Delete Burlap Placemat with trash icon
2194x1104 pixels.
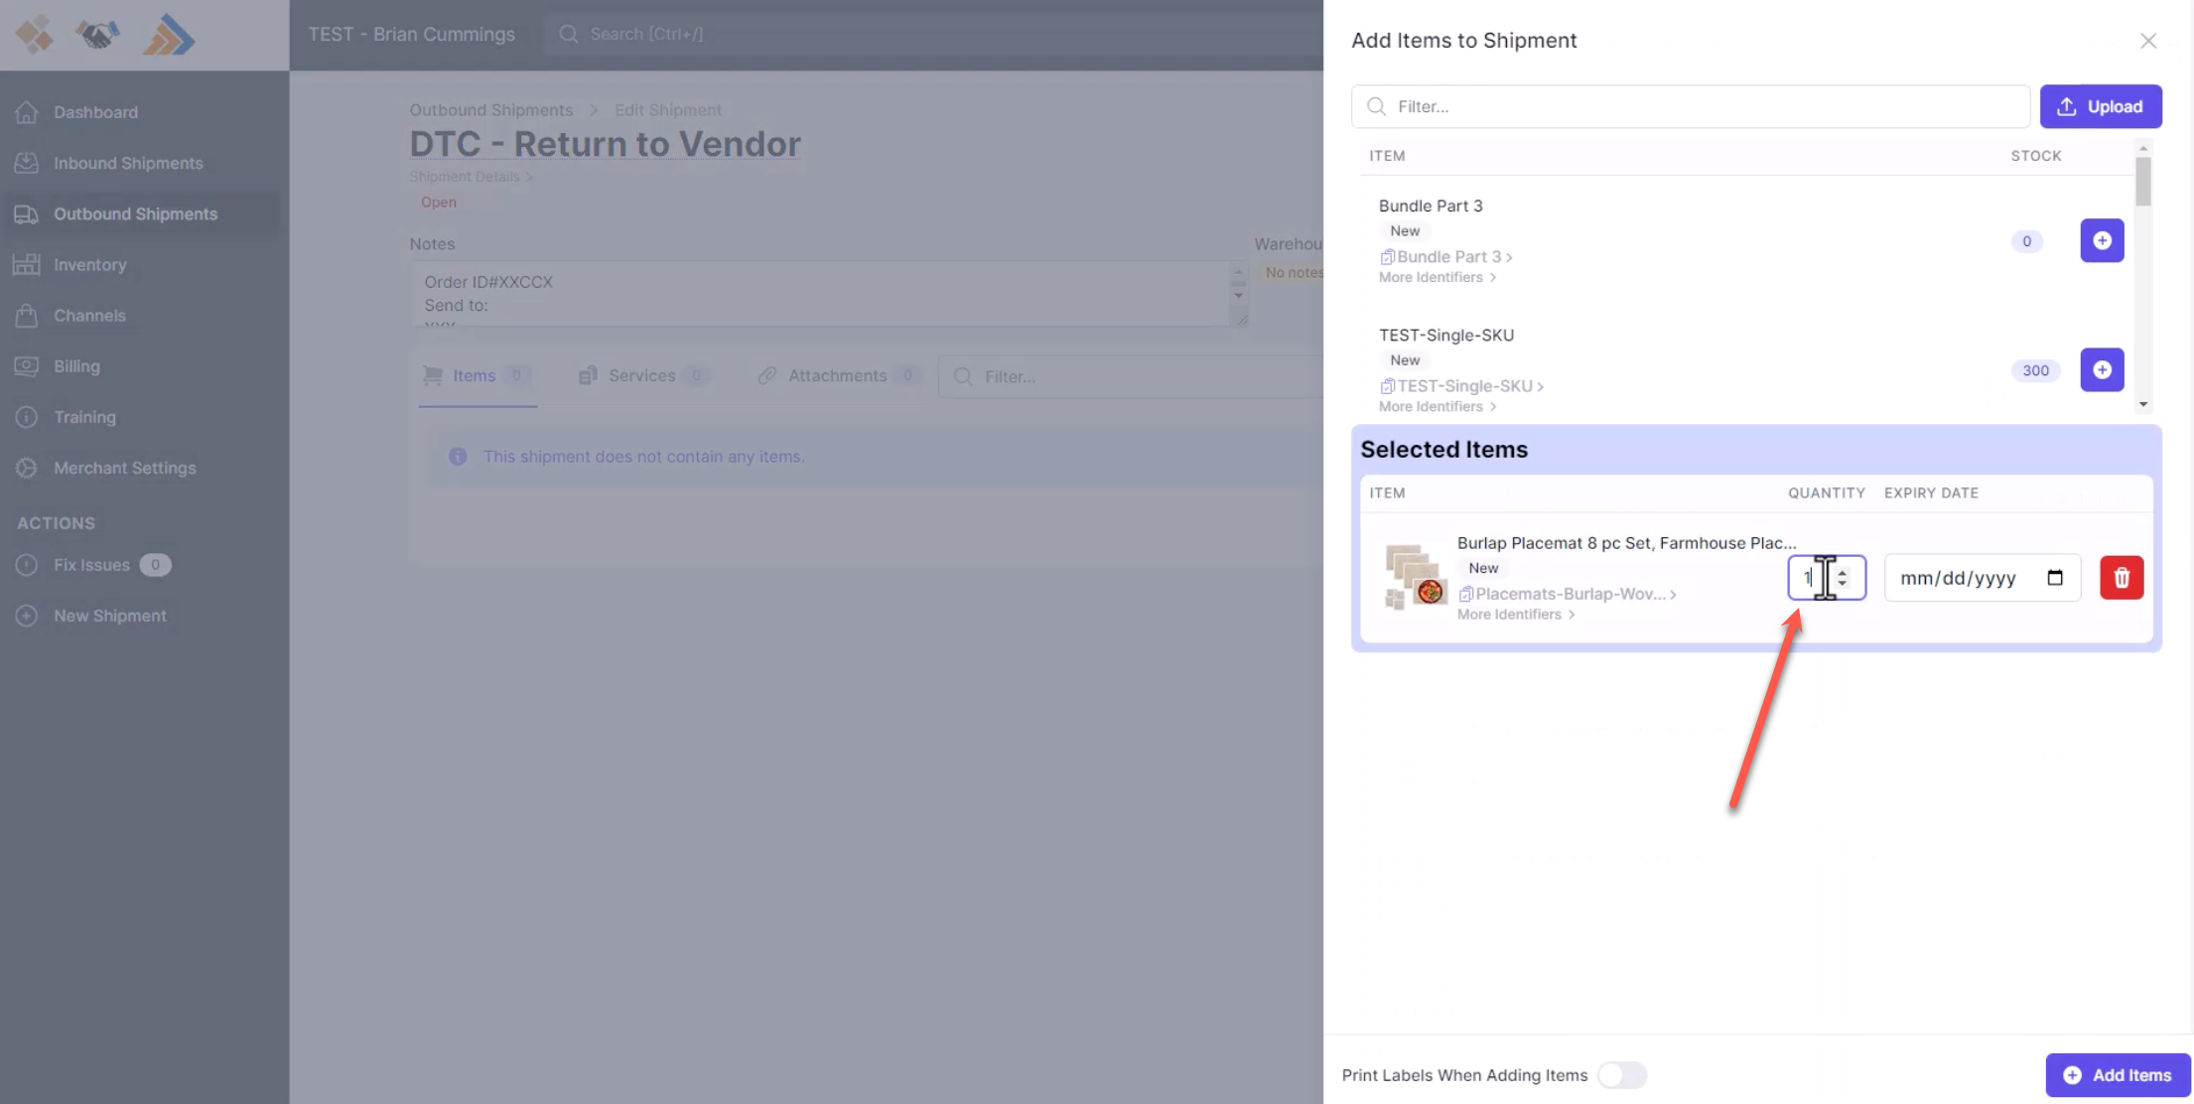pos(2121,578)
